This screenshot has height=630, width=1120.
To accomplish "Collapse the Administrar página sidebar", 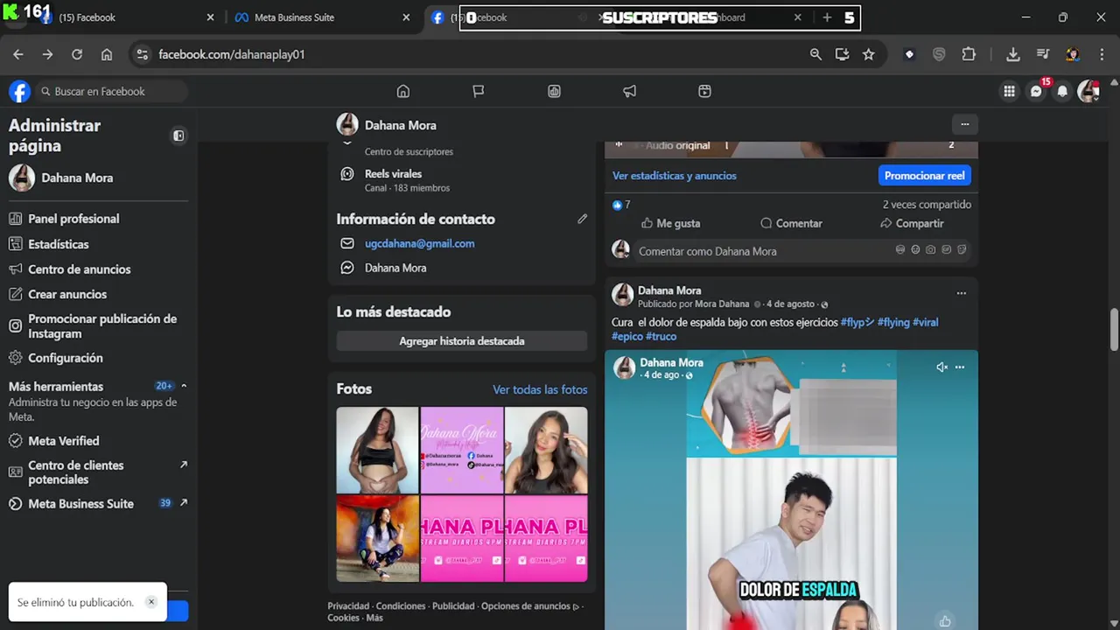I will (178, 136).
